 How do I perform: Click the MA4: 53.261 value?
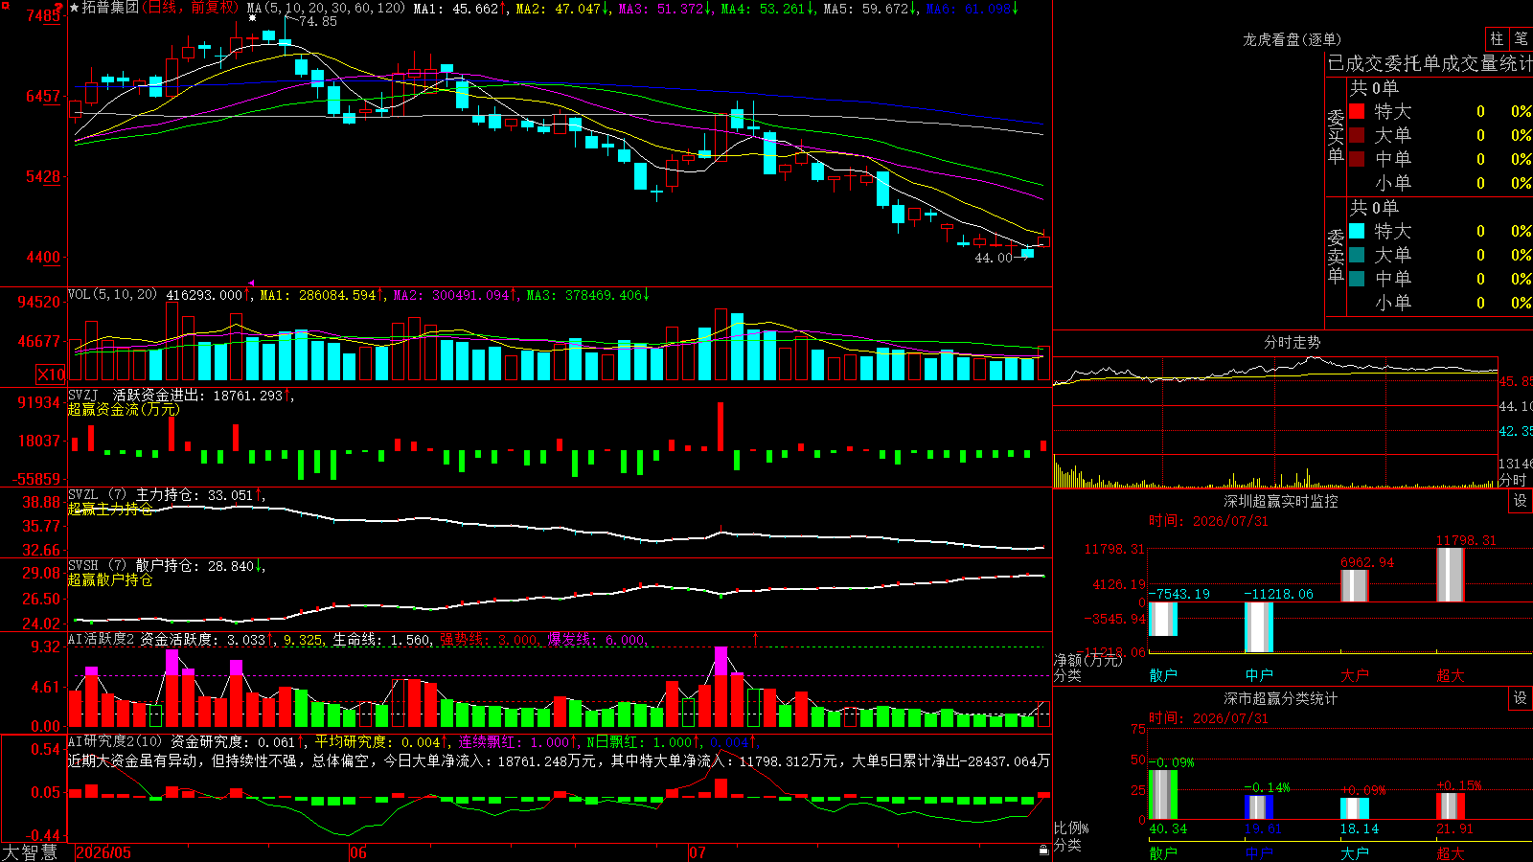pyautogui.click(x=768, y=8)
